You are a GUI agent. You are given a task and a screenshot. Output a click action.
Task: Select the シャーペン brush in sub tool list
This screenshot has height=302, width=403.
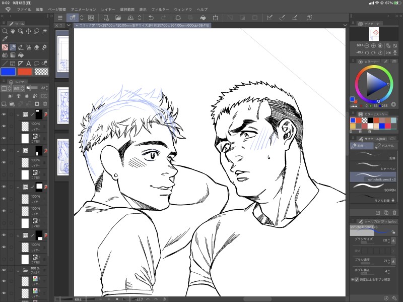tap(373, 166)
